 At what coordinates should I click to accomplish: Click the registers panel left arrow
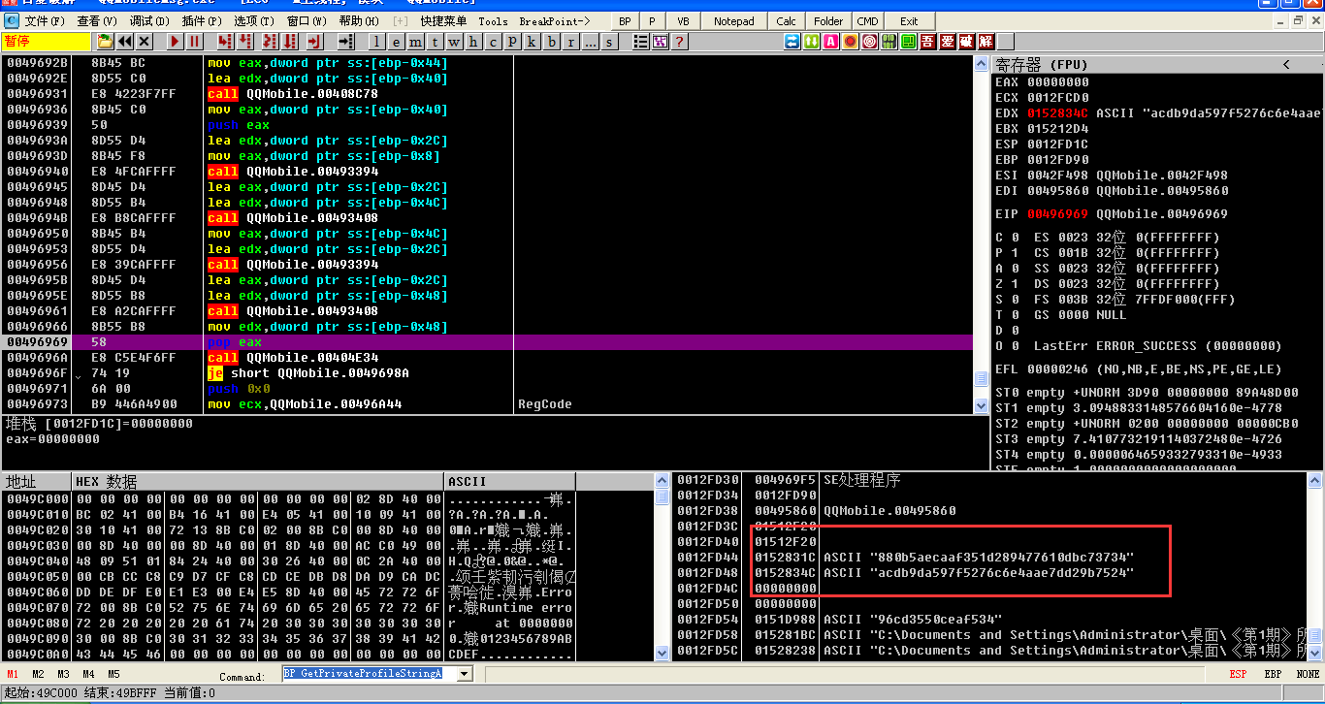pos(1286,65)
